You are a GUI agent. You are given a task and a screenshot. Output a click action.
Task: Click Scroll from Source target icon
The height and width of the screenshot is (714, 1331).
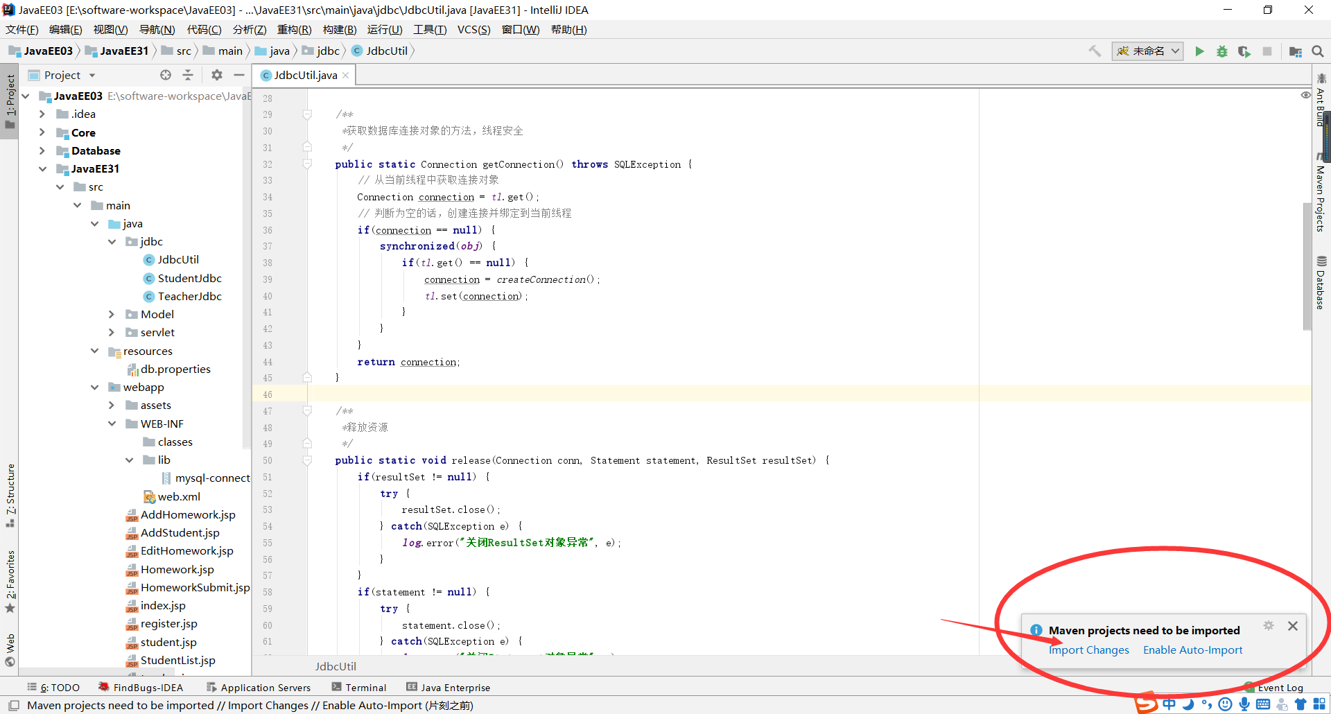pyautogui.click(x=166, y=75)
